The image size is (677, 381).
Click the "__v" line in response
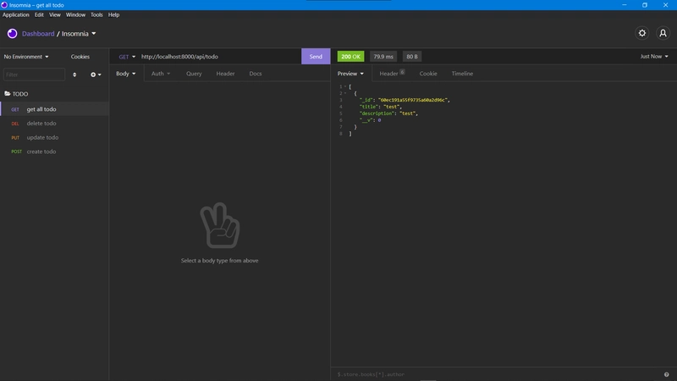(370, 120)
